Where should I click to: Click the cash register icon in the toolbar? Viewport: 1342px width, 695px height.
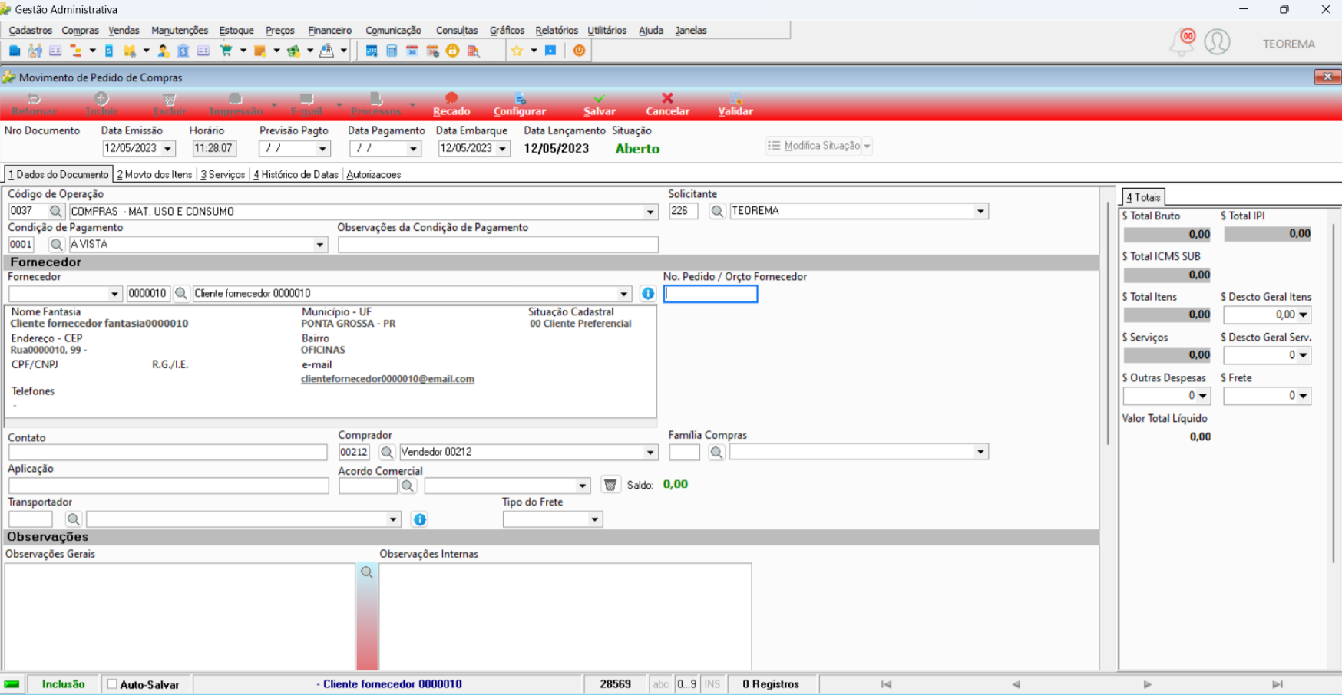pyautogui.click(x=326, y=51)
